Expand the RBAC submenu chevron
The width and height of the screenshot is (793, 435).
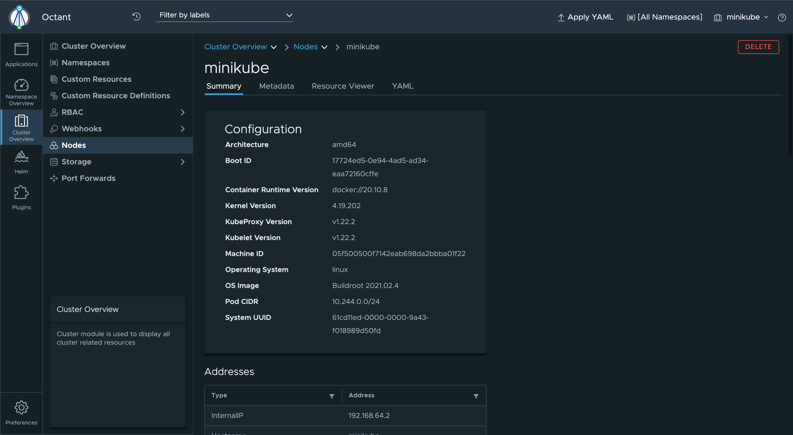[x=183, y=112]
